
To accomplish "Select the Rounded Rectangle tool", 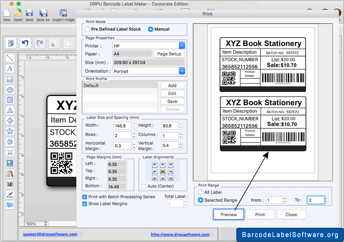I will pyautogui.click(x=10, y=100).
